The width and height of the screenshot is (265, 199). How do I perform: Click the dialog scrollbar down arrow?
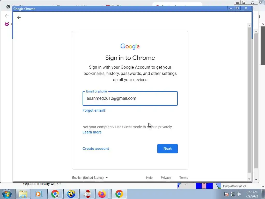(249, 179)
